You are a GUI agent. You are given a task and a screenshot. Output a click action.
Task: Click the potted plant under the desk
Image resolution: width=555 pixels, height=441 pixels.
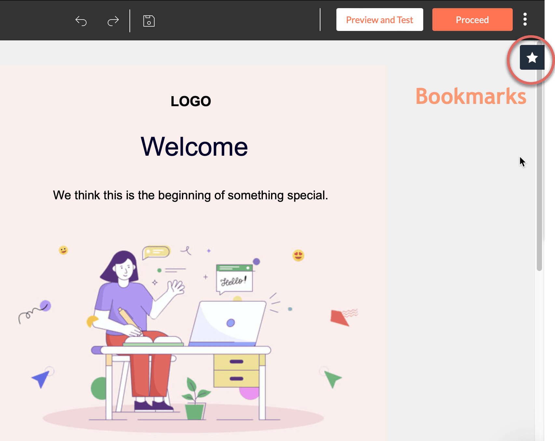[x=195, y=403]
